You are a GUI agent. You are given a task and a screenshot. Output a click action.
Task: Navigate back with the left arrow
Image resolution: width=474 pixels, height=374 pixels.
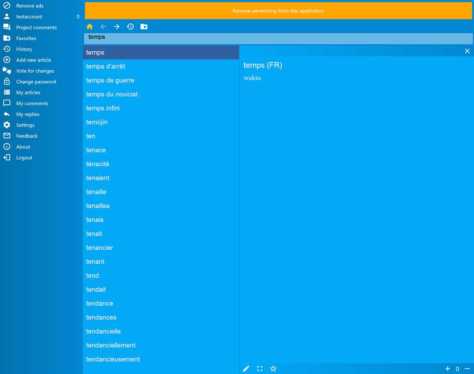coord(103,27)
